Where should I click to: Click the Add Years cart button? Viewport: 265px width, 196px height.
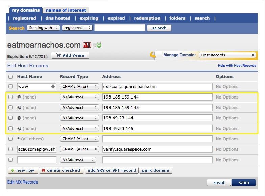coord(70,55)
